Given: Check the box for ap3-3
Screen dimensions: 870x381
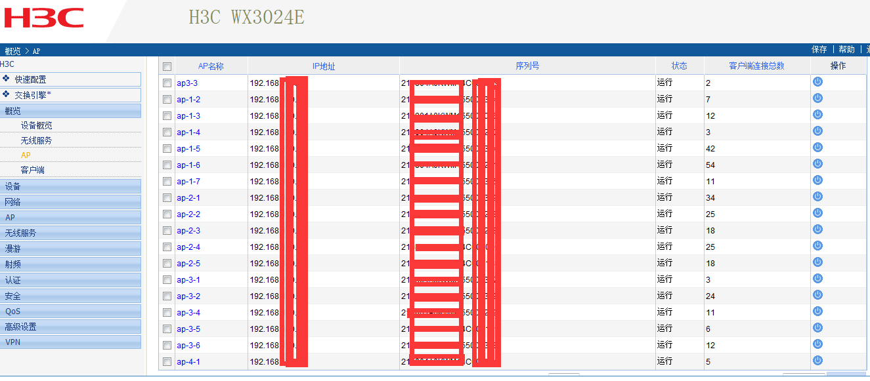Looking at the screenshot, I should 167,83.
